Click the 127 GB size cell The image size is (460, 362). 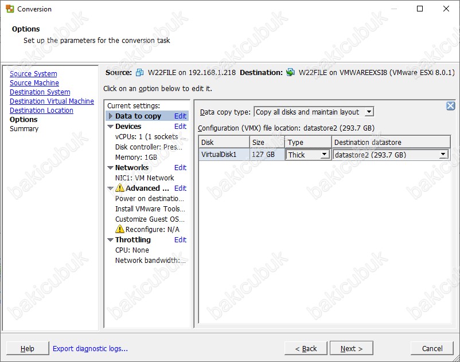pos(267,154)
